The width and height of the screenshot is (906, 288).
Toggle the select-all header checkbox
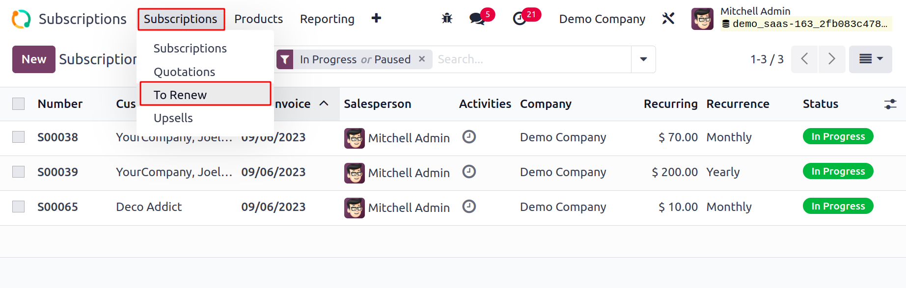pos(19,104)
